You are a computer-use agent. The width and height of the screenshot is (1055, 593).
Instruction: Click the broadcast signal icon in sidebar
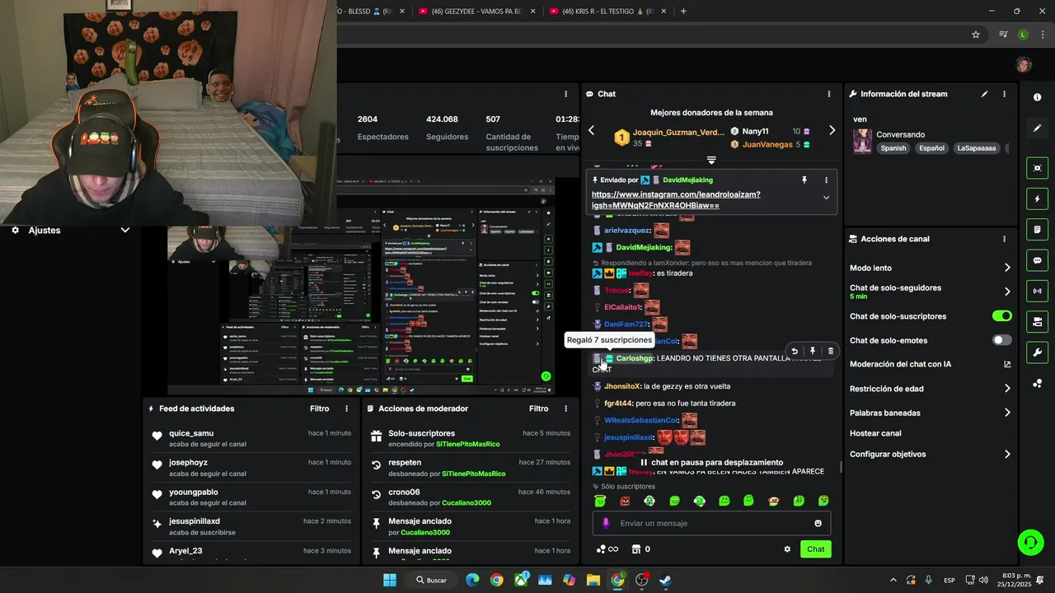tap(1037, 291)
